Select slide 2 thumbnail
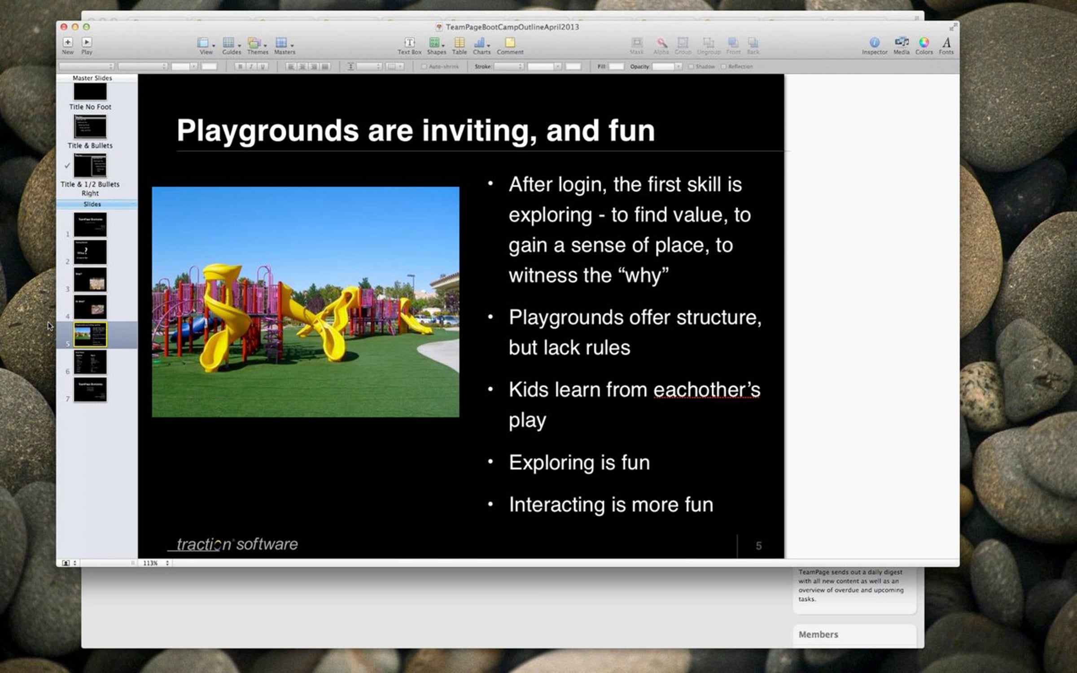Image resolution: width=1077 pixels, height=673 pixels. pos(90,252)
